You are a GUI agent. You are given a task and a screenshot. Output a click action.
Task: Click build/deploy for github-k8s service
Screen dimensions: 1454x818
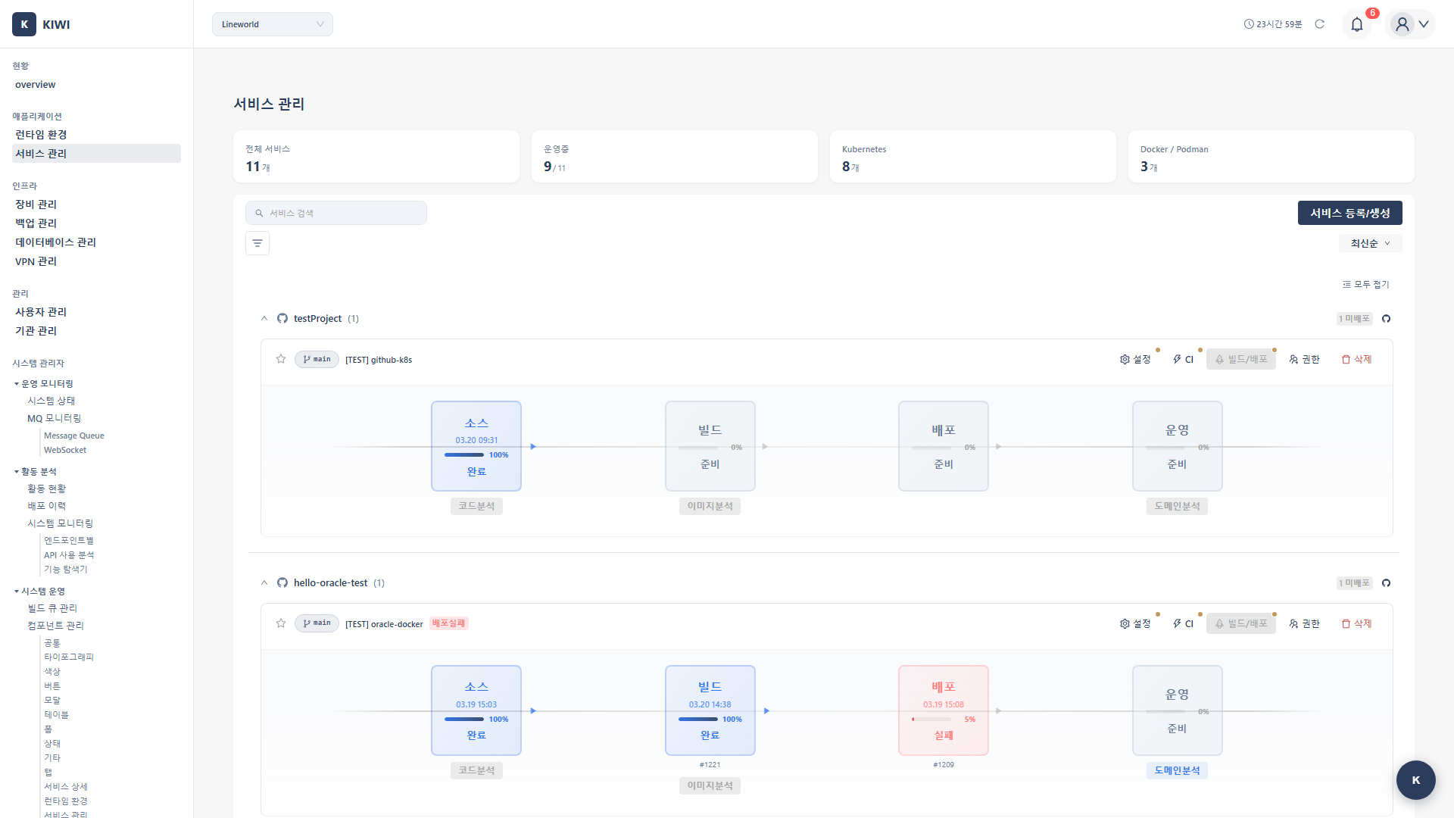[1241, 359]
